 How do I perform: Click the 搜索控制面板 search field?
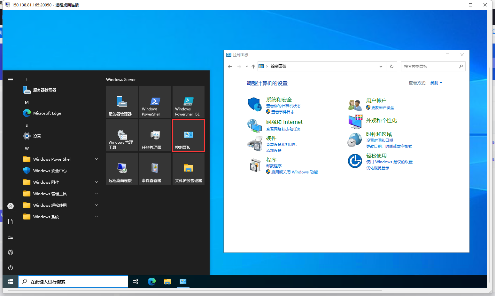[433, 67]
